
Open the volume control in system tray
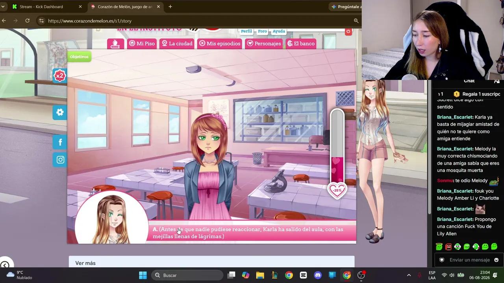tap(452, 275)
